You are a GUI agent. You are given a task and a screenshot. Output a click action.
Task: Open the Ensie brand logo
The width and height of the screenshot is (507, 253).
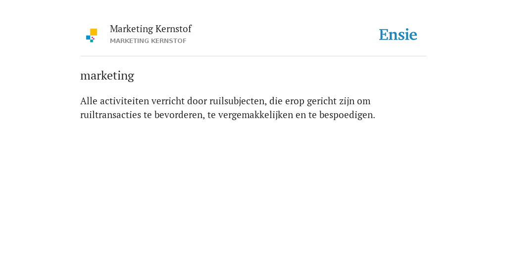(398, 35)
